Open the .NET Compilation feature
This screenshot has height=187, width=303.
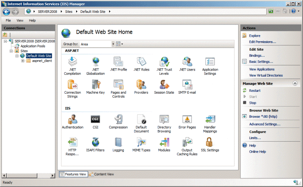point(72,66)
